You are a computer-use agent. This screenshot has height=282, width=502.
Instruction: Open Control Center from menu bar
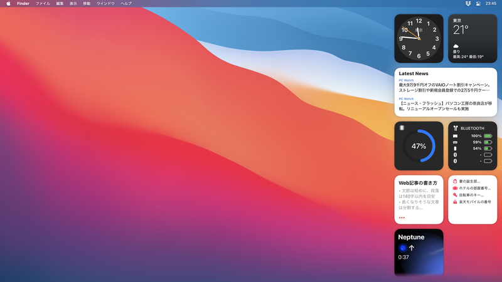point(478,4)
